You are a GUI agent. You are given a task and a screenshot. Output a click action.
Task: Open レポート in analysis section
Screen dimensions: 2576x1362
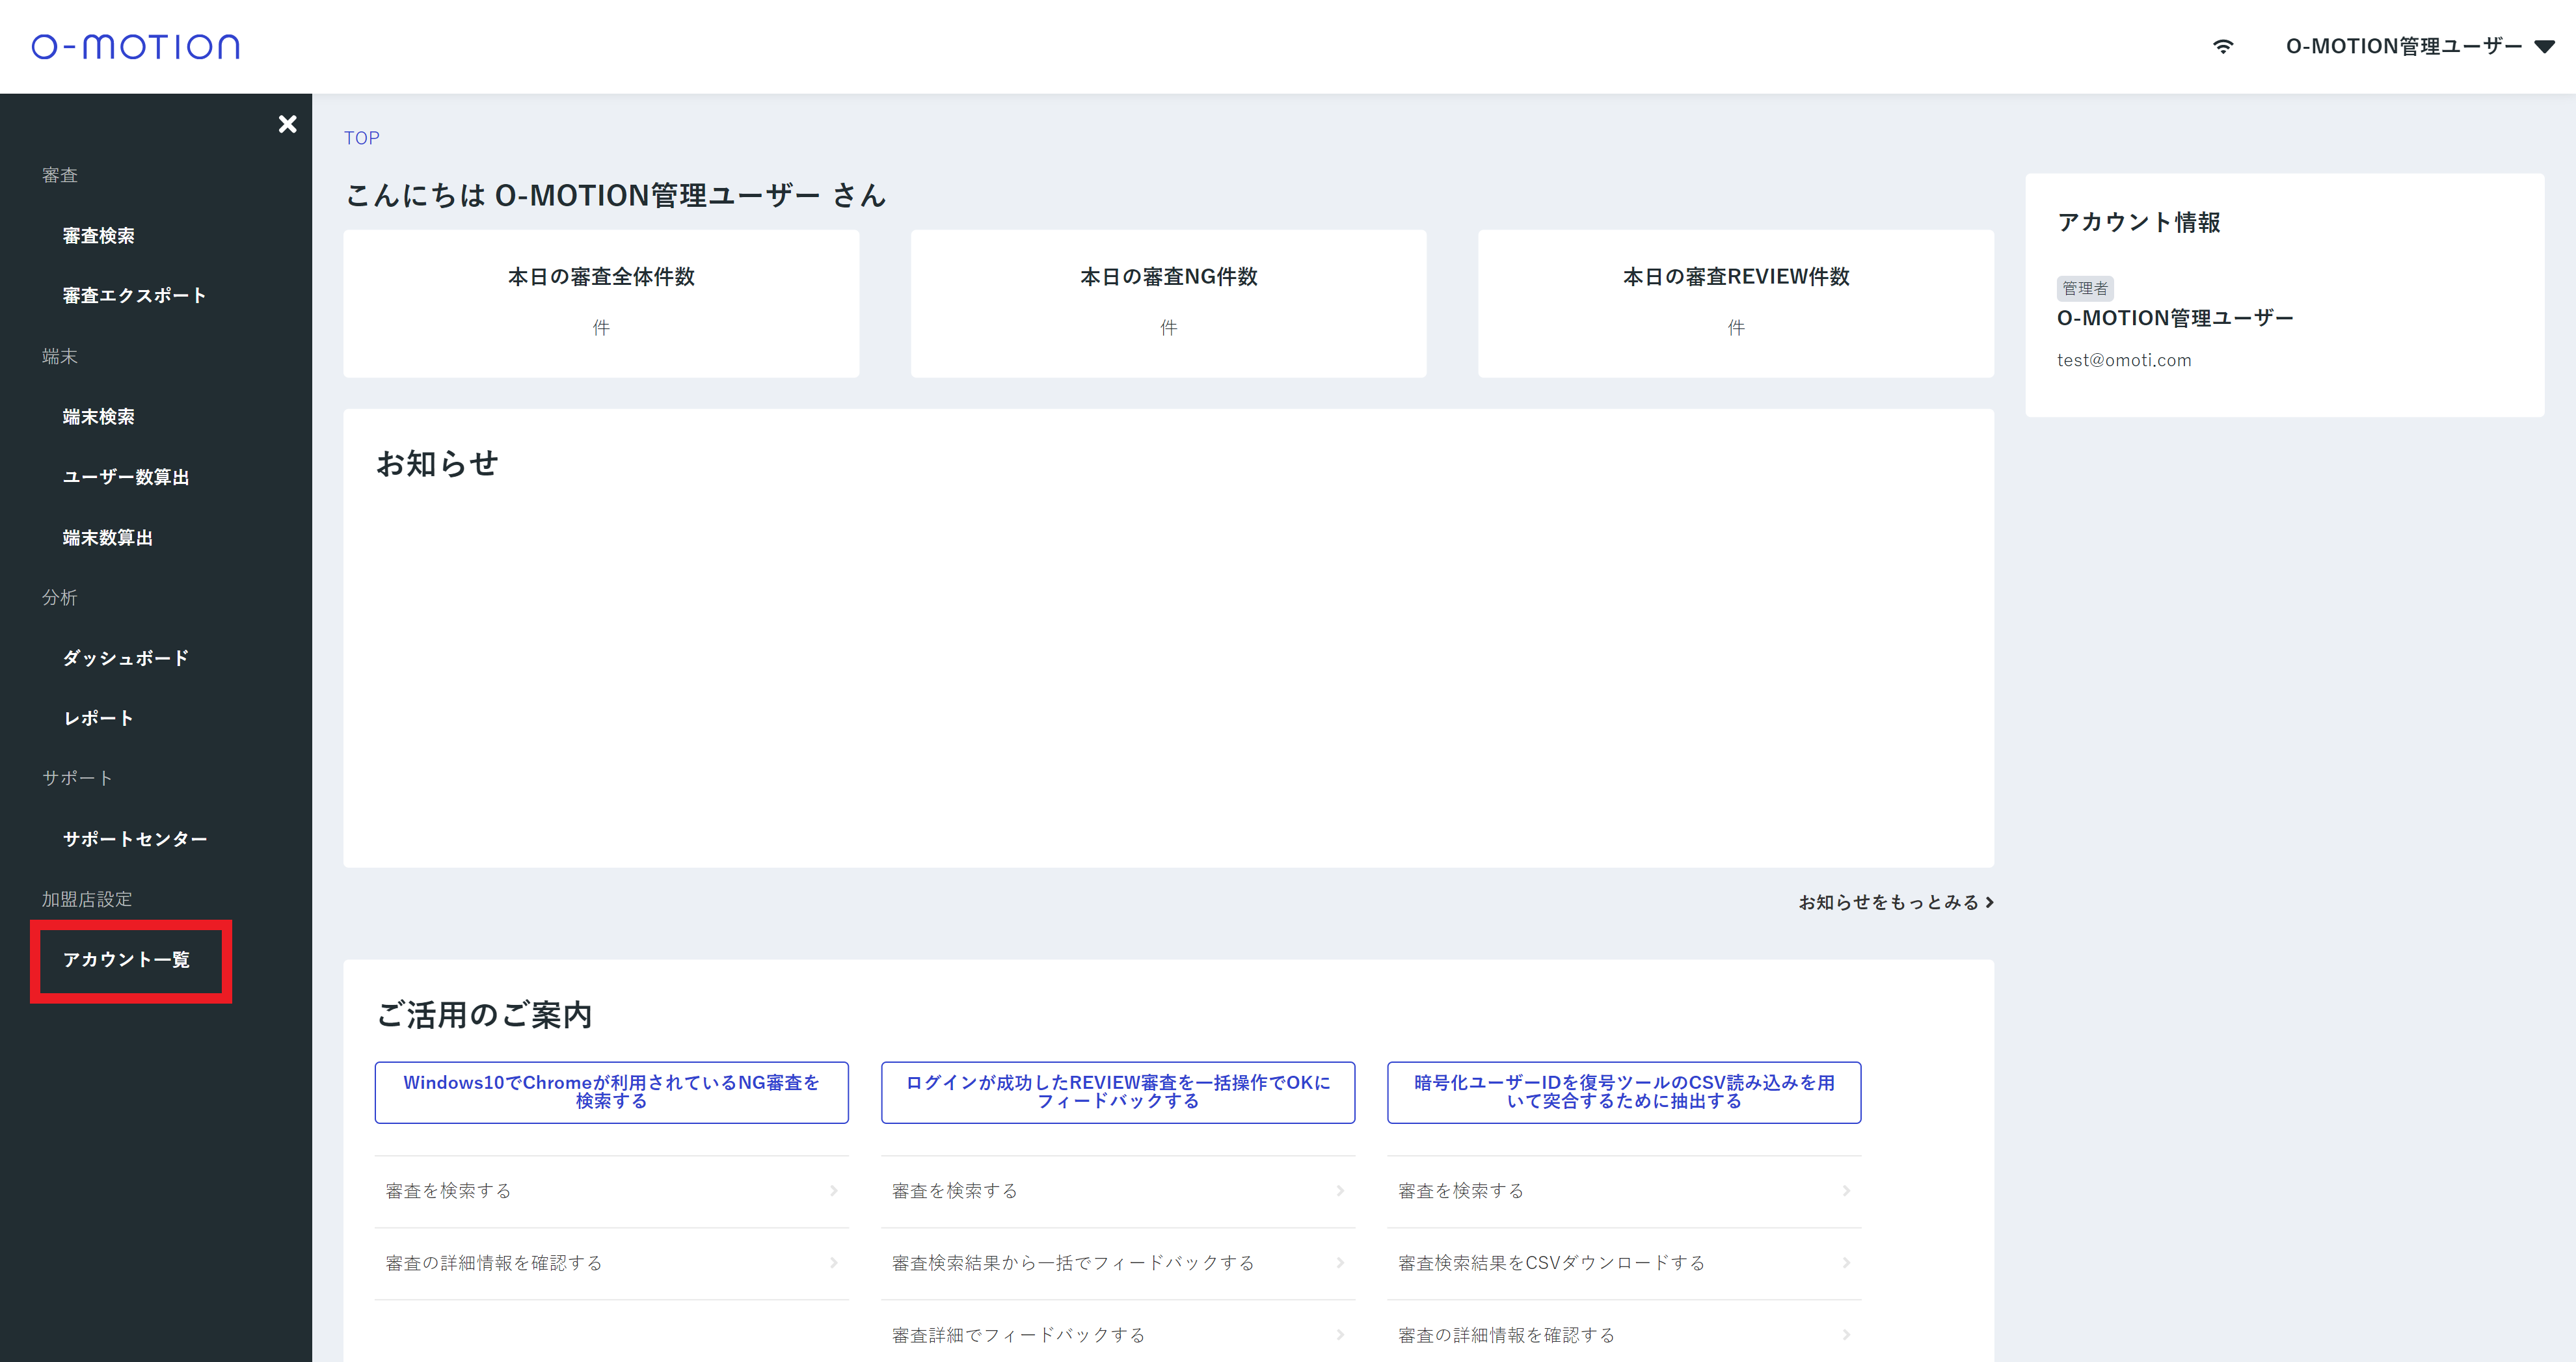point(98,718)
